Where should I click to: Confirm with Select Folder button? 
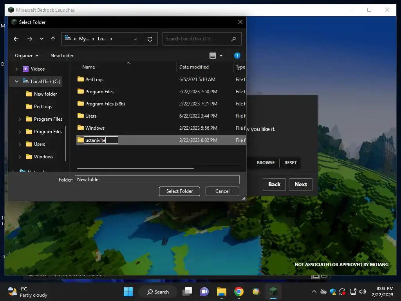click(179, 191)
